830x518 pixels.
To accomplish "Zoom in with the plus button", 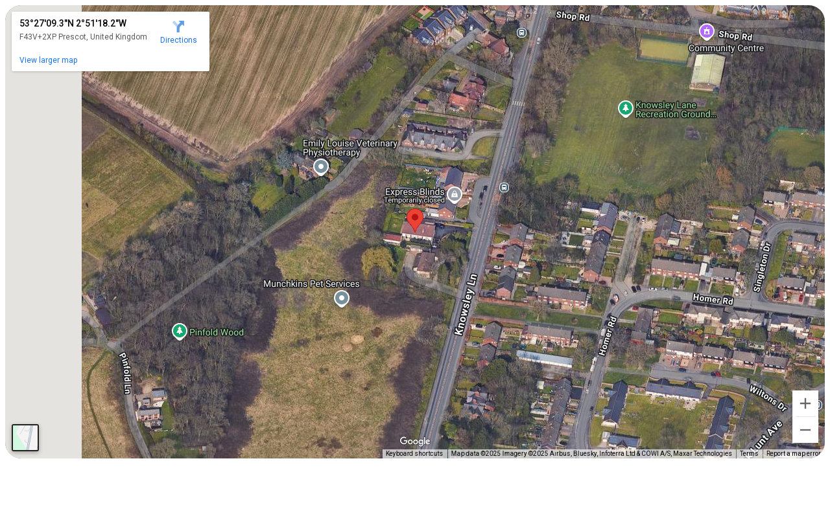I will 805,403.
